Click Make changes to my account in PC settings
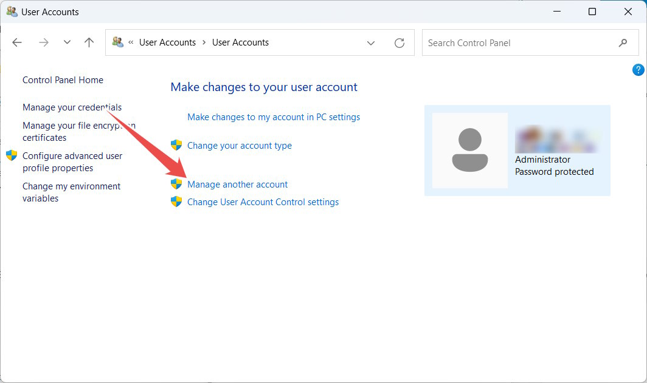This screenshot has width=647, height=383. point(273,117)
